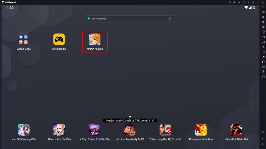Open the user account icon in title bar
266x149 pixels.
[234, 2]
